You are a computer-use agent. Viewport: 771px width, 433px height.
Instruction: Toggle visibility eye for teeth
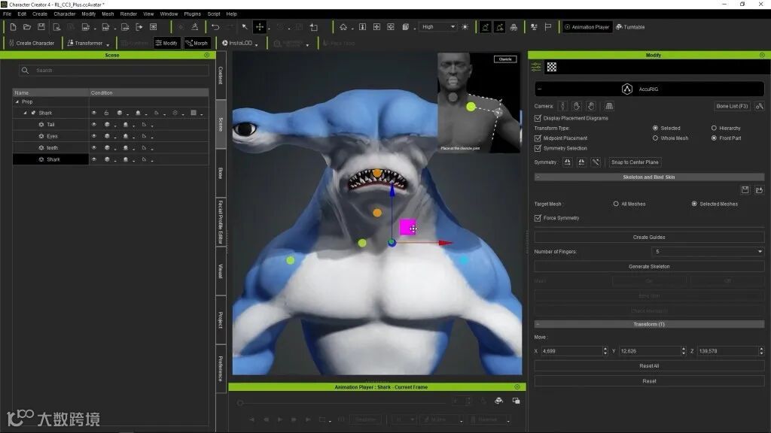(x=94, y=148)
